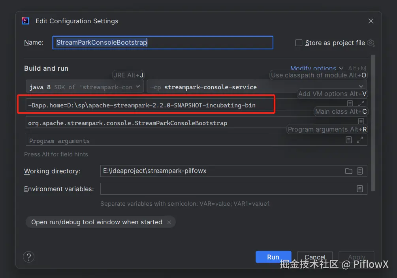Enable Store as project file checkbox
397x278 pixels.
pos(299,43)
